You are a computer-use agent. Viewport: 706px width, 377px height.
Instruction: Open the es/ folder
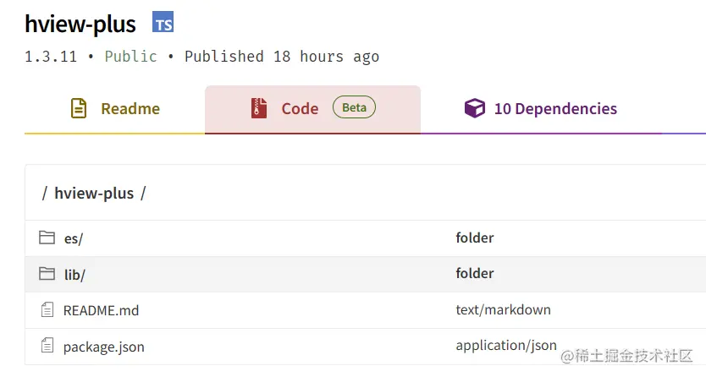click(74, 238)
